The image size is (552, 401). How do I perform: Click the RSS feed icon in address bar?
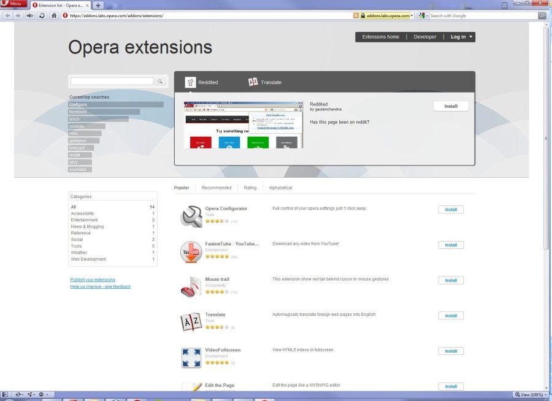click(x=356, y=15)
